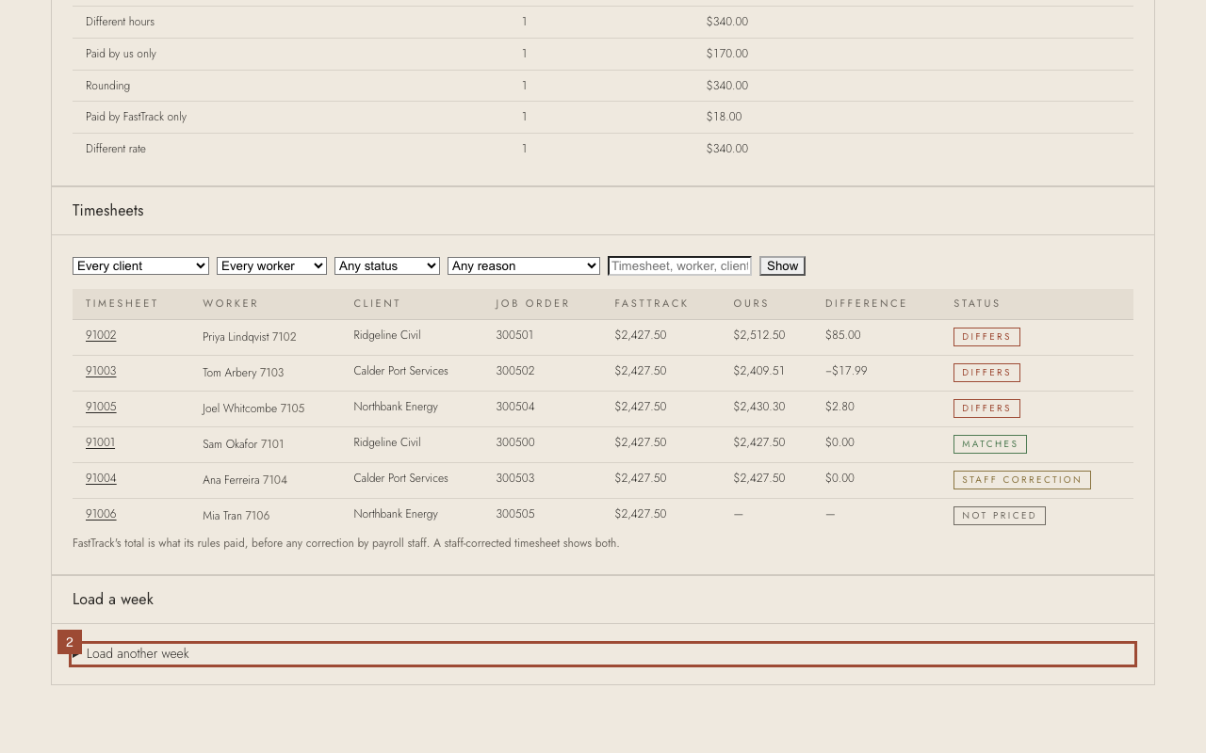Click the $85.00 difference value

[x=843, y=335]
